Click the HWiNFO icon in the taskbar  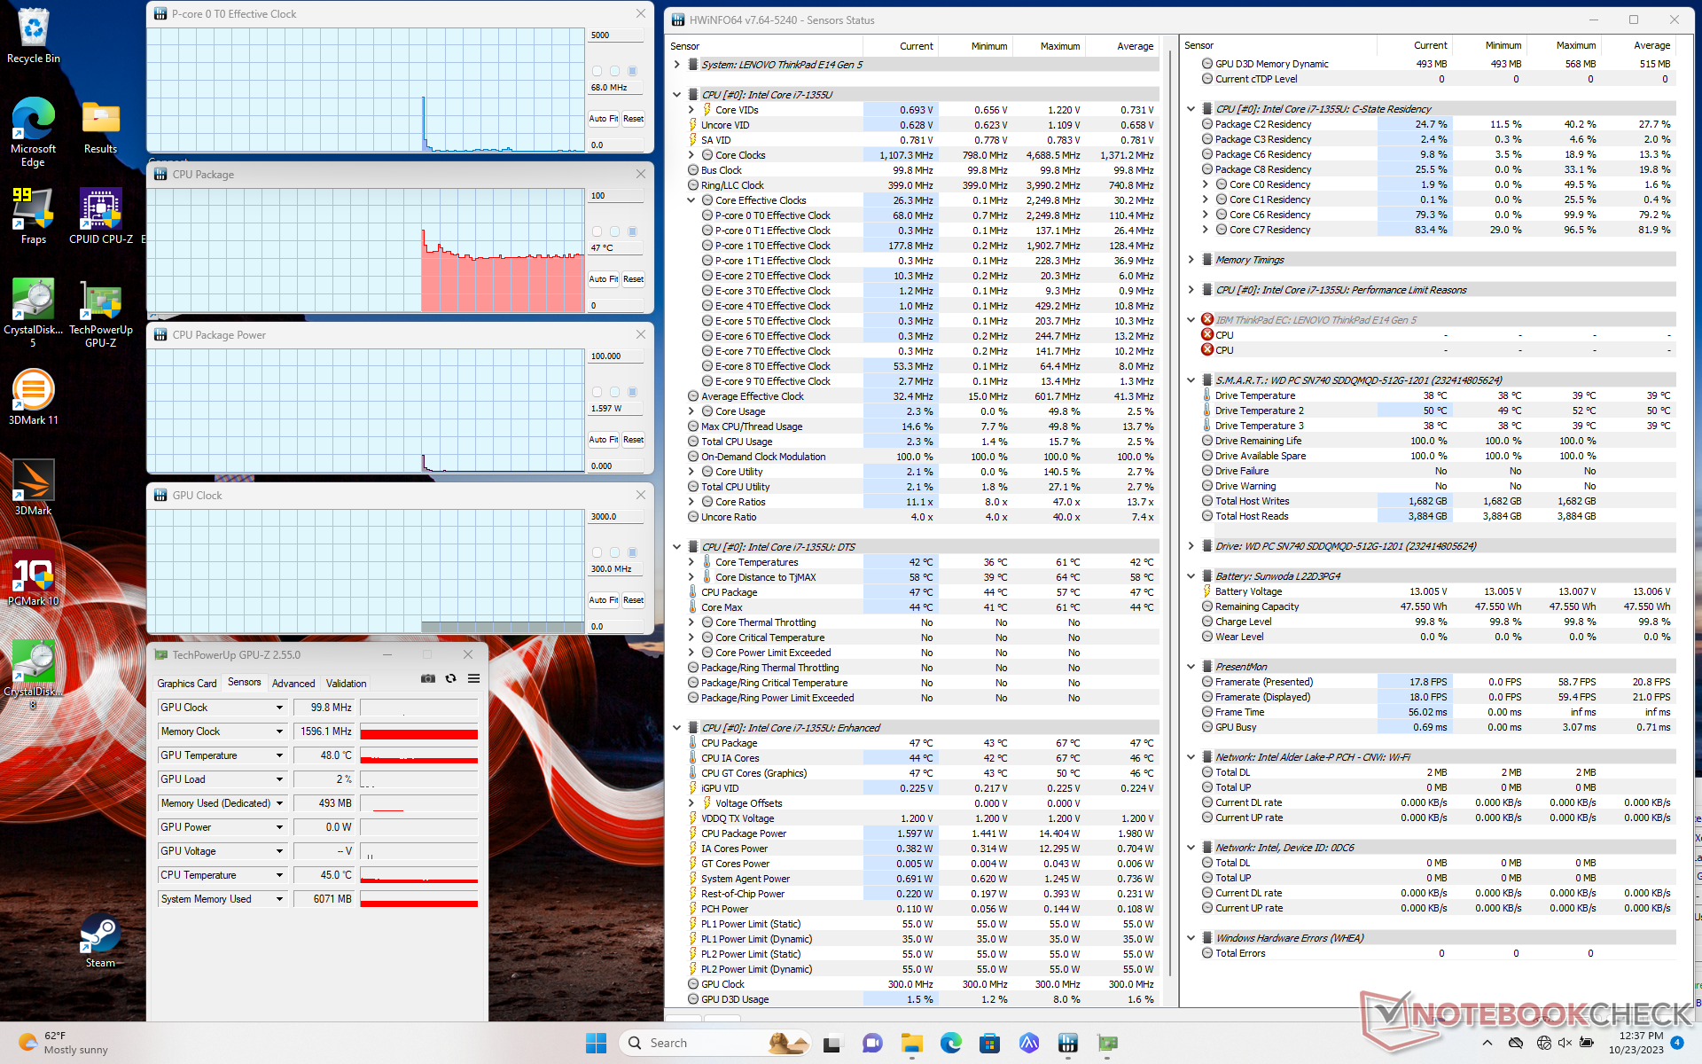tap(1067, 1043)
